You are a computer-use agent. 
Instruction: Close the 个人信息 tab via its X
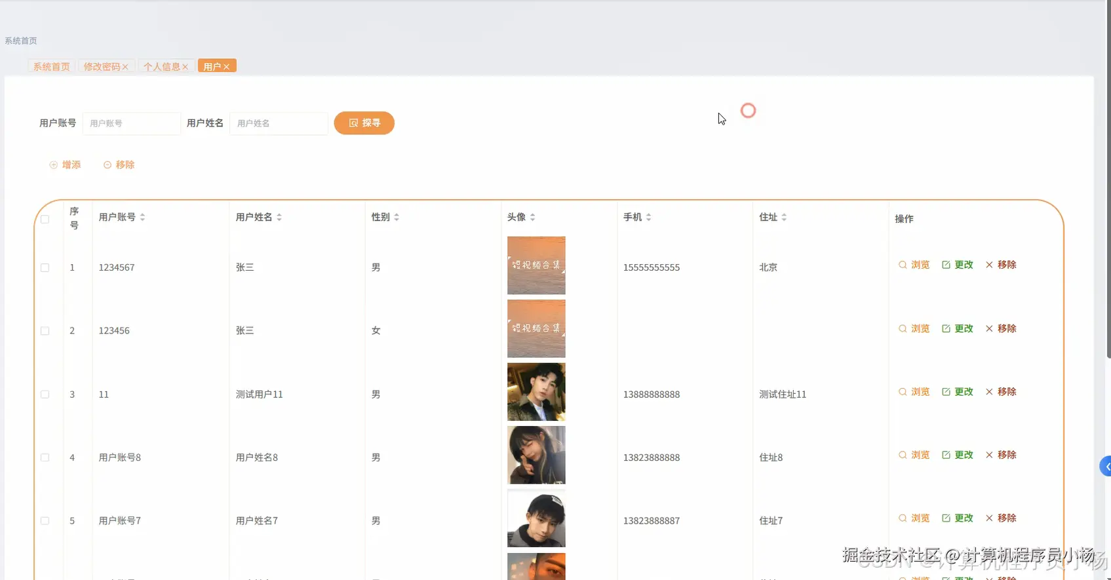[x=185, y=67]
